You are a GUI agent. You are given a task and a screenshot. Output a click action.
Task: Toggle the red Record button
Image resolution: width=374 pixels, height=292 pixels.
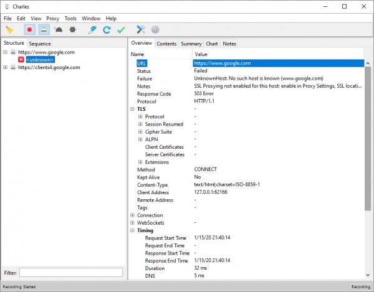(29, 30)
